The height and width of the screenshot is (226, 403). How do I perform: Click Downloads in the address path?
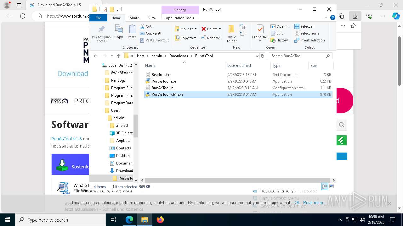pos(179,56)
